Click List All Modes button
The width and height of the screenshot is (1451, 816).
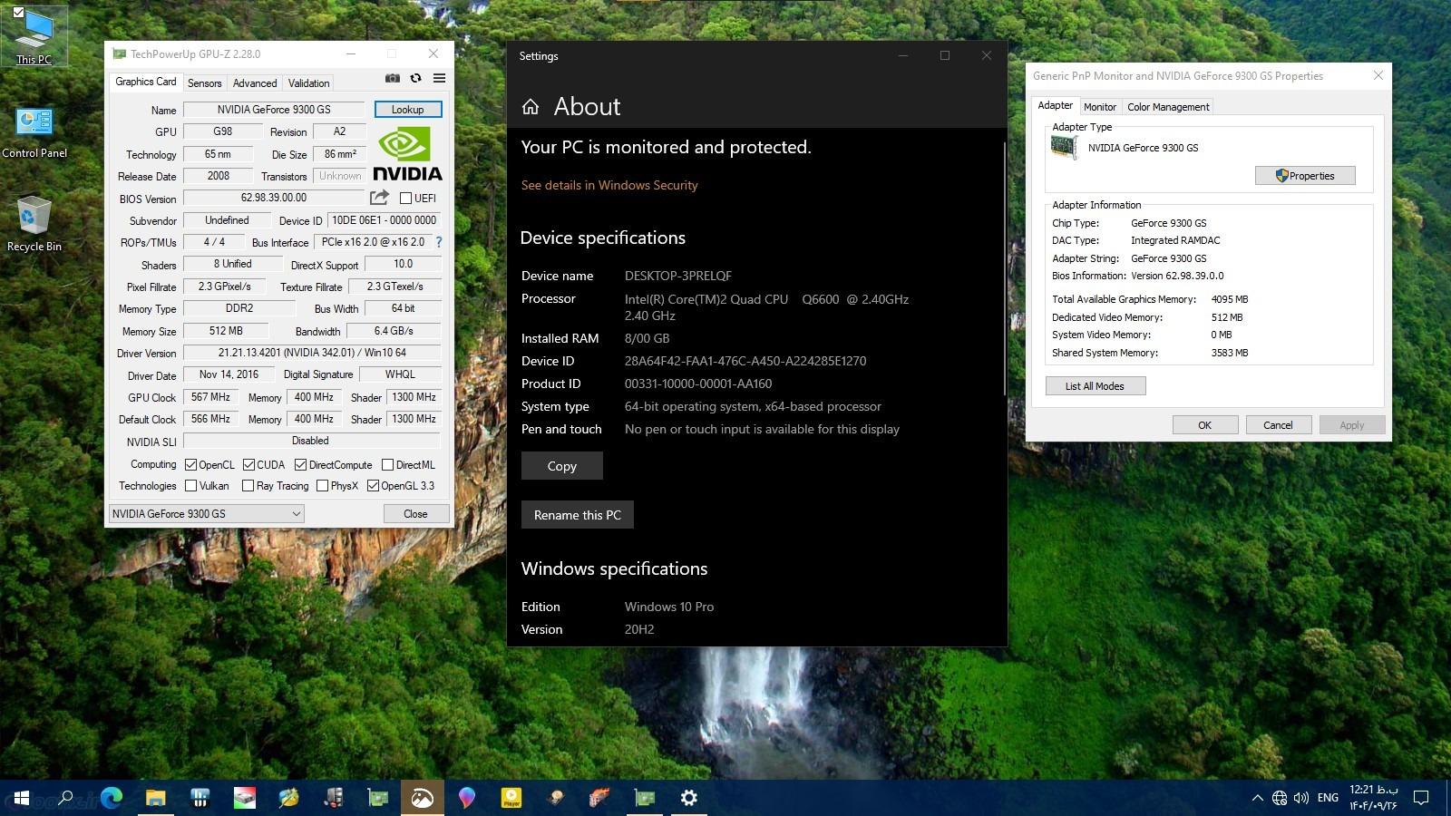pyautogui.click(x=1095, y=386)
